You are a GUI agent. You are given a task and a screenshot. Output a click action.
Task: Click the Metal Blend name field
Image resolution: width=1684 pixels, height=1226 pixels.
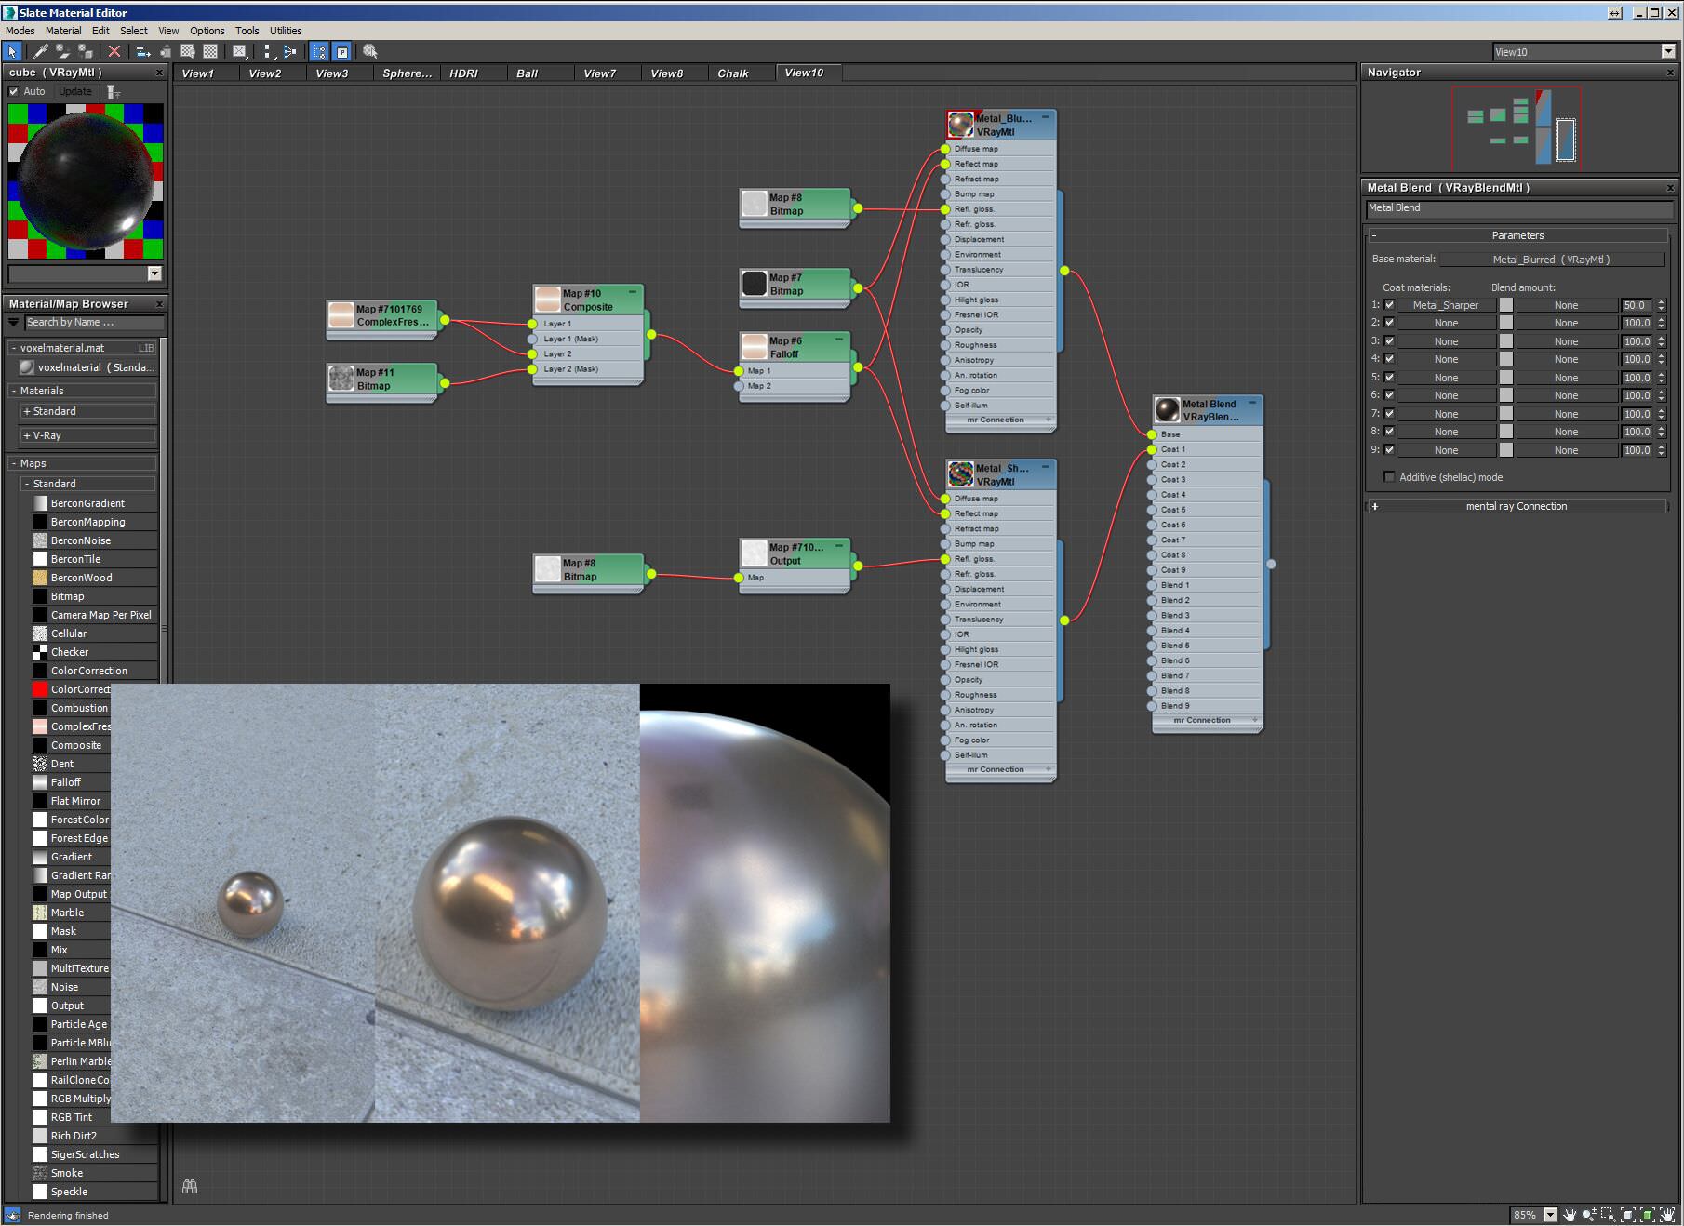pos(1518,208)
